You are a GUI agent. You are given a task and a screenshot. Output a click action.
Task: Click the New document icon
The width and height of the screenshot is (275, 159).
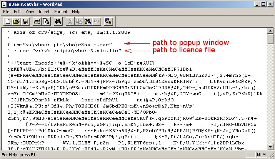[8, 21]
